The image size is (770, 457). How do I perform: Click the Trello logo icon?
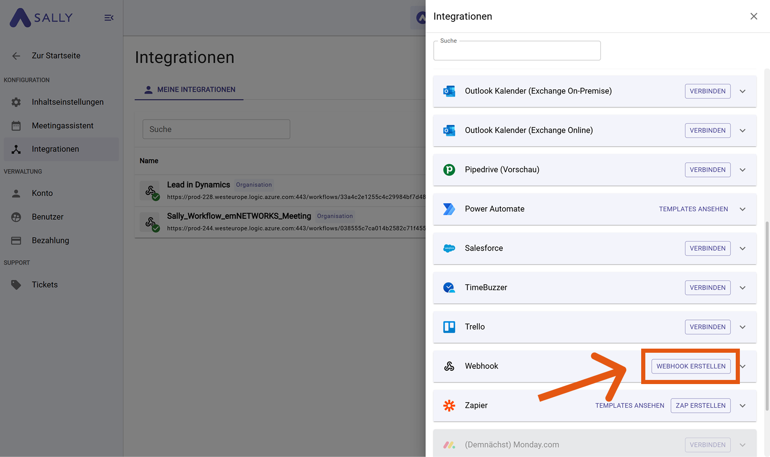click(449, 327)
